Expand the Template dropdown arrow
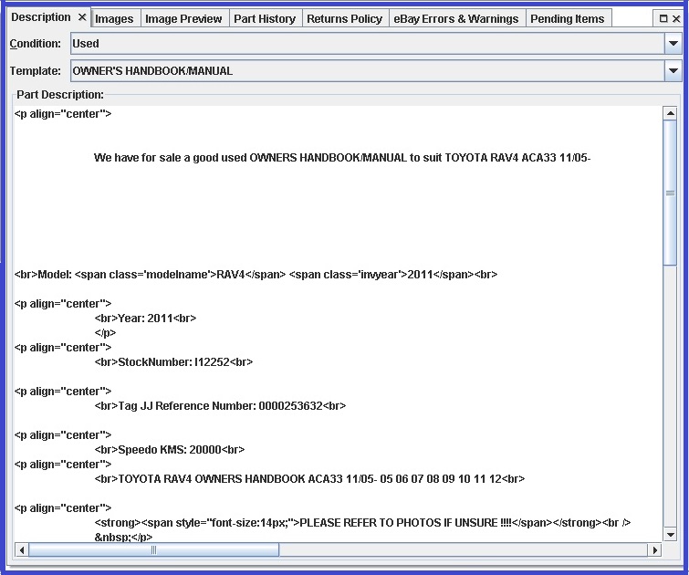This screenshot has width=689, height=575. point(673,70)
